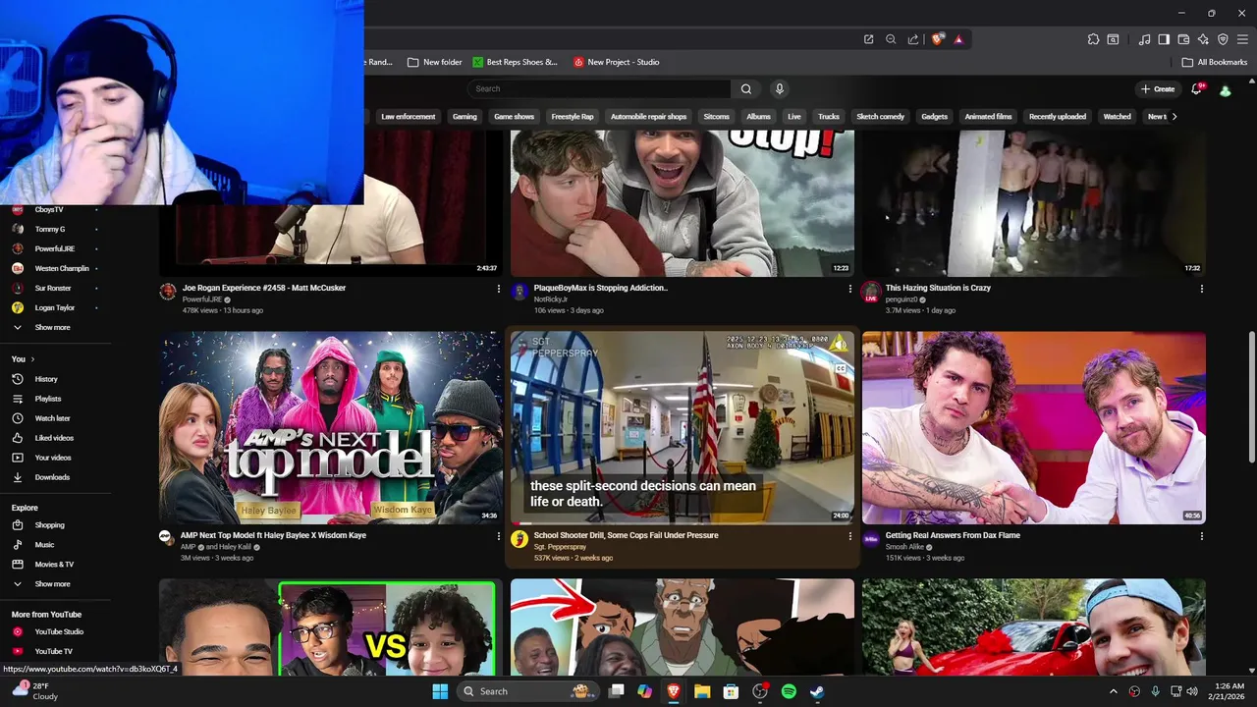Select the Live category chip

pos(794,117)
